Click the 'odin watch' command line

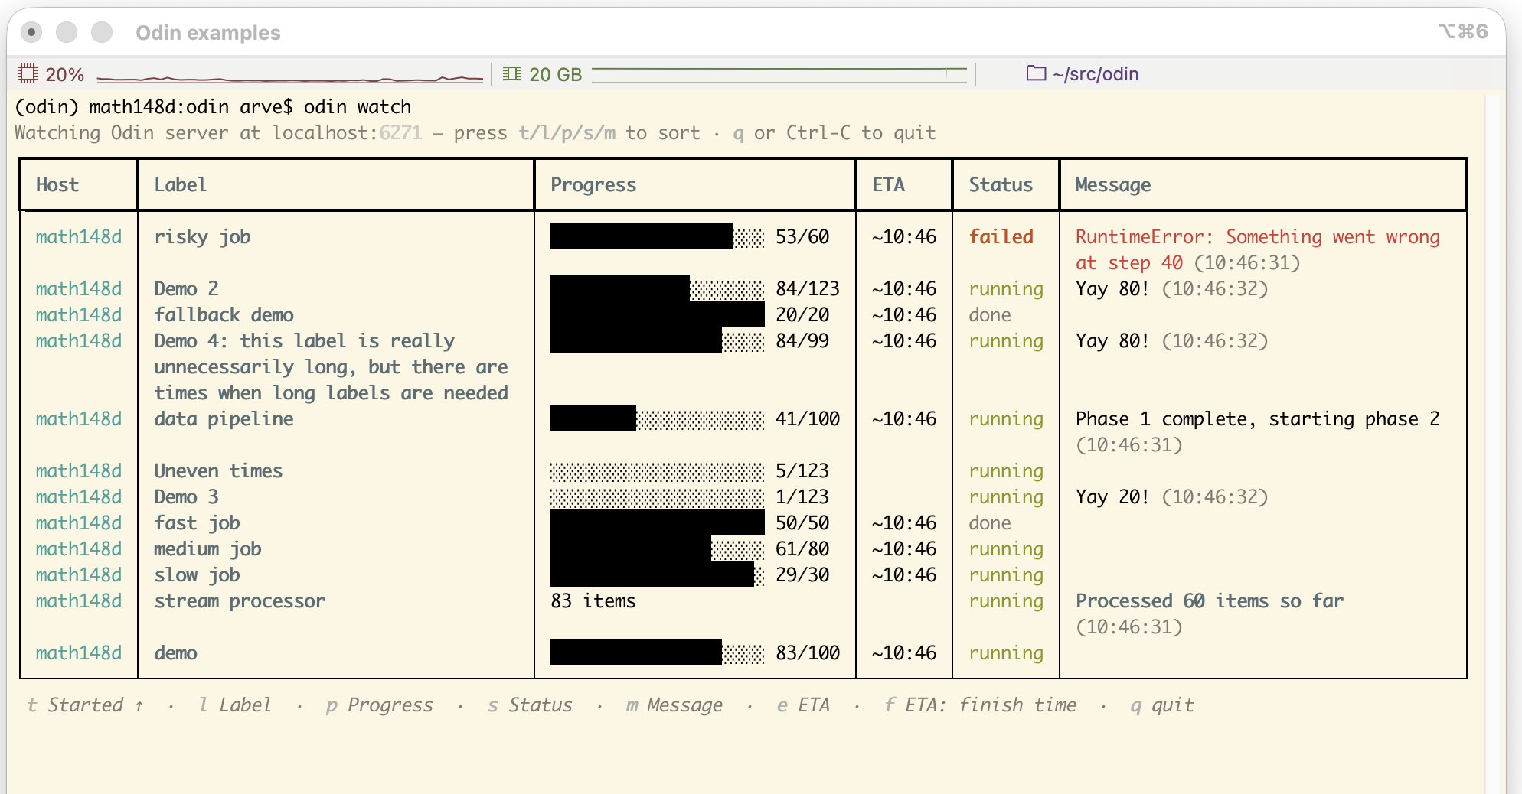(358, 107)
